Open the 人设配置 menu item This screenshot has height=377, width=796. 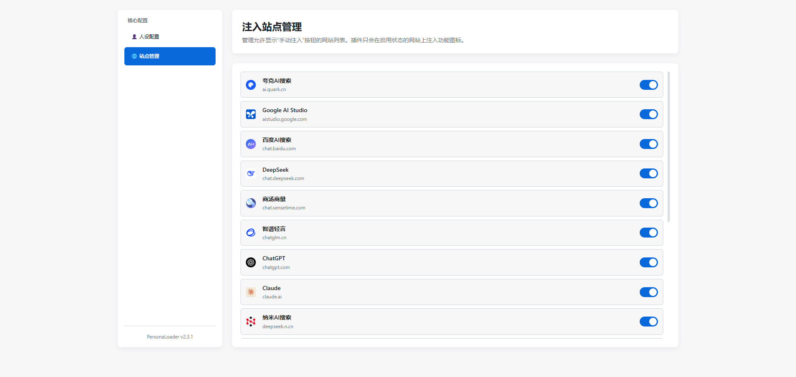pos(170,37)
